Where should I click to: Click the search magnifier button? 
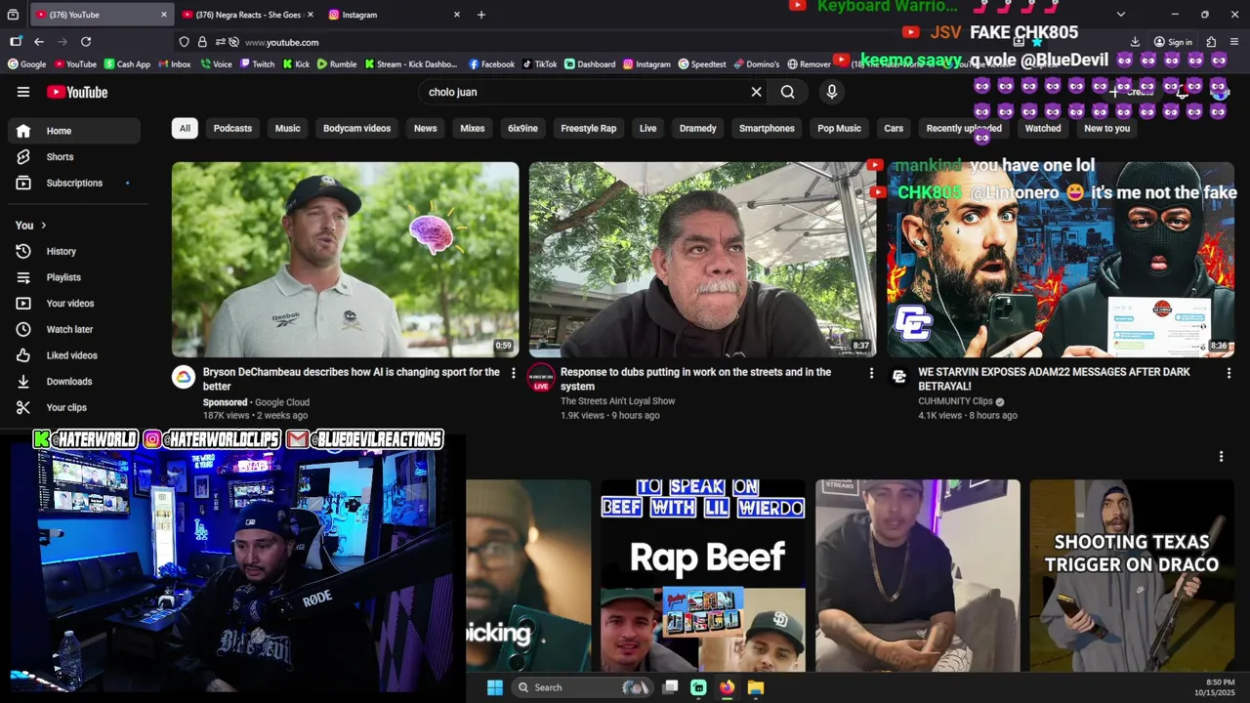[x=787, y=92]
